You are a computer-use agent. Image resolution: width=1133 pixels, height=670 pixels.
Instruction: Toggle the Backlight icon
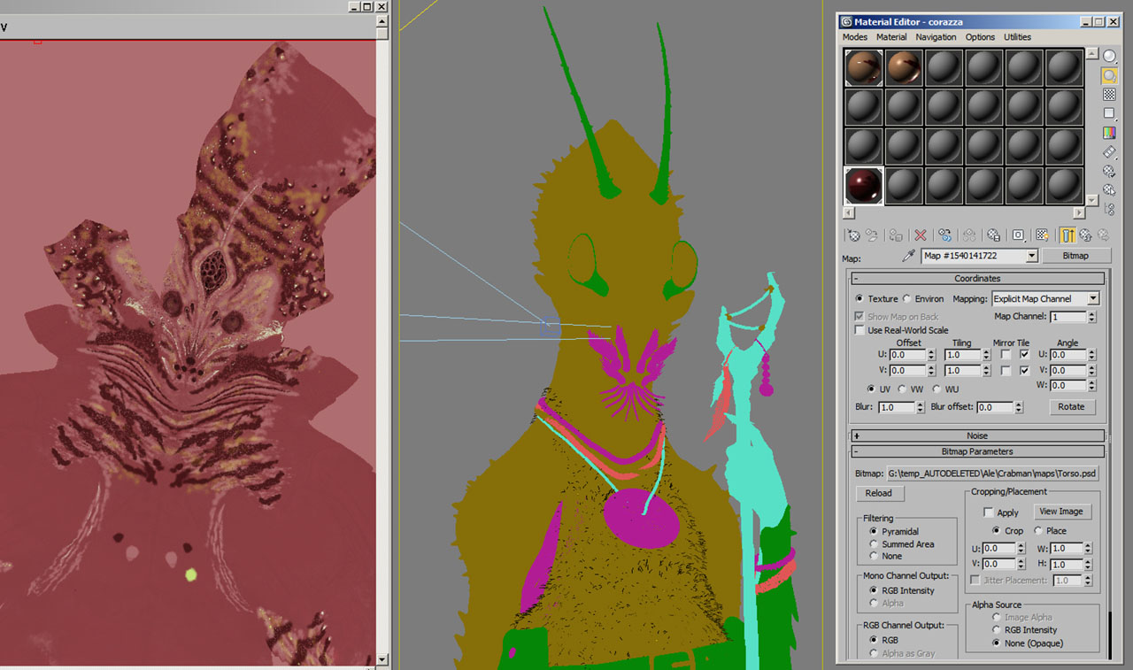click(x=1109, y=75)
